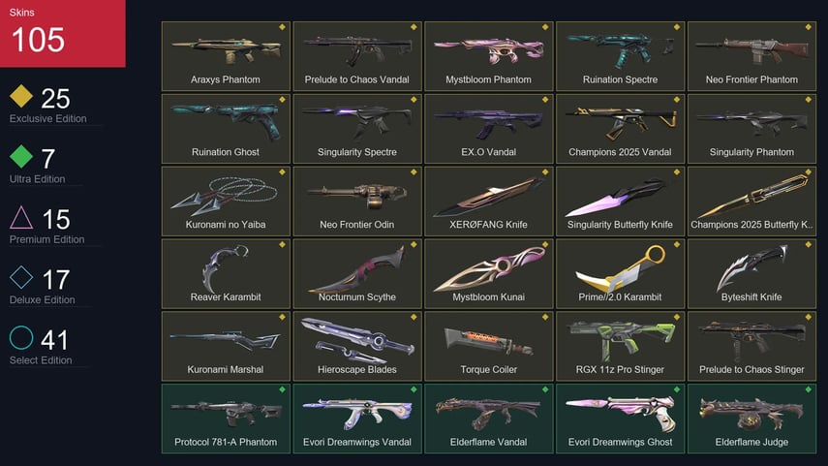Click the green Ultra Edition diamond icon
Viewport: 828px width, 466px height.
coord(21,156)
